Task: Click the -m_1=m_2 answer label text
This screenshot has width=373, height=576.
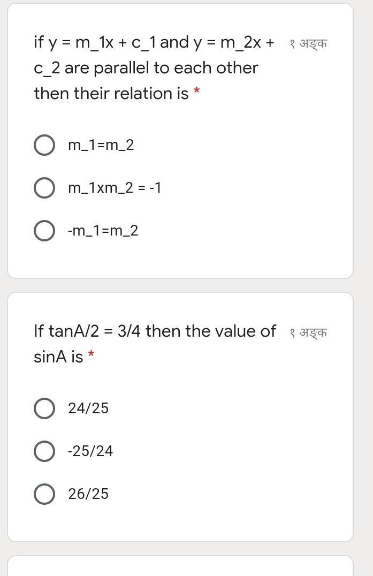Action: click(x=103, y=231)
